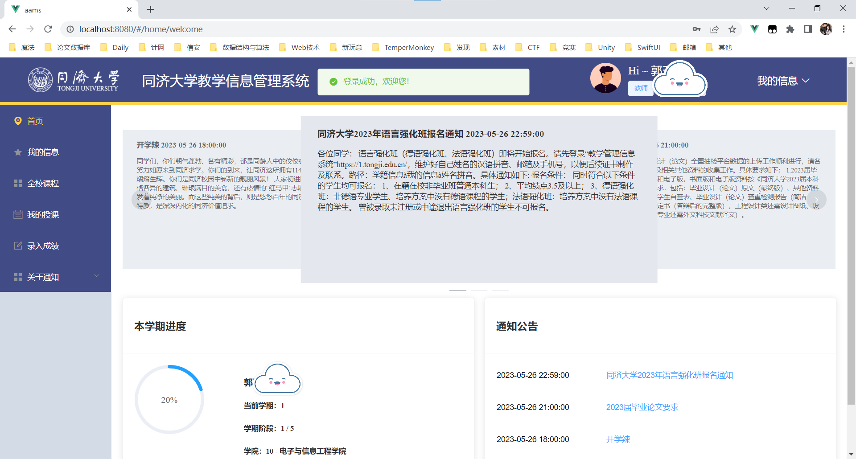Click the address bar URL

(141, 29)
